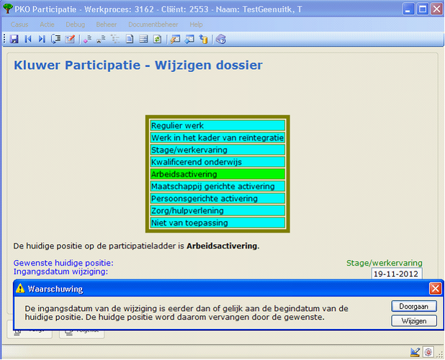
Task: Click the stacked rows list icon
Action: pos(143,39)
